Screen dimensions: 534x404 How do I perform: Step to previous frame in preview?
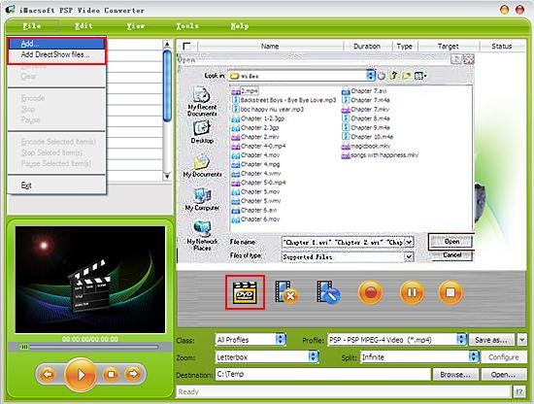pyautogui.click(x=48, y=374)
